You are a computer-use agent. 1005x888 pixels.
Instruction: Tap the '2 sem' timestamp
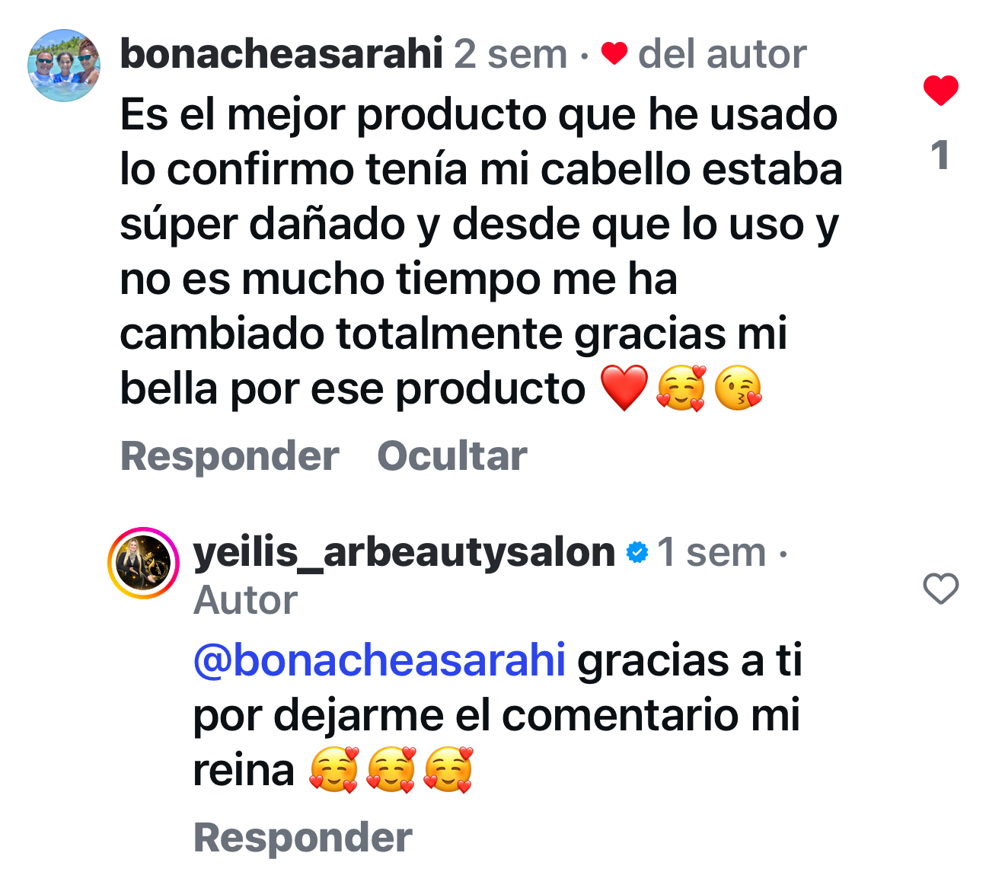[510, 54]
